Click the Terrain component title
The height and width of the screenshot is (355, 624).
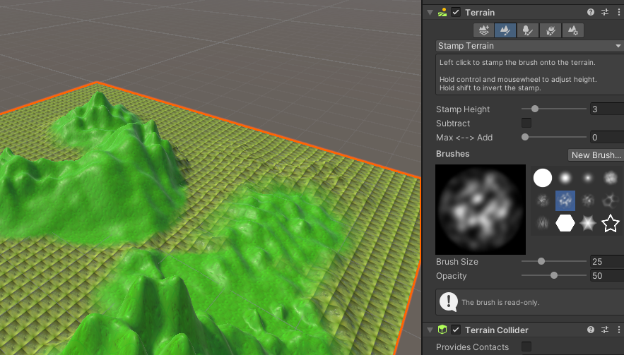tap(480, 12)
